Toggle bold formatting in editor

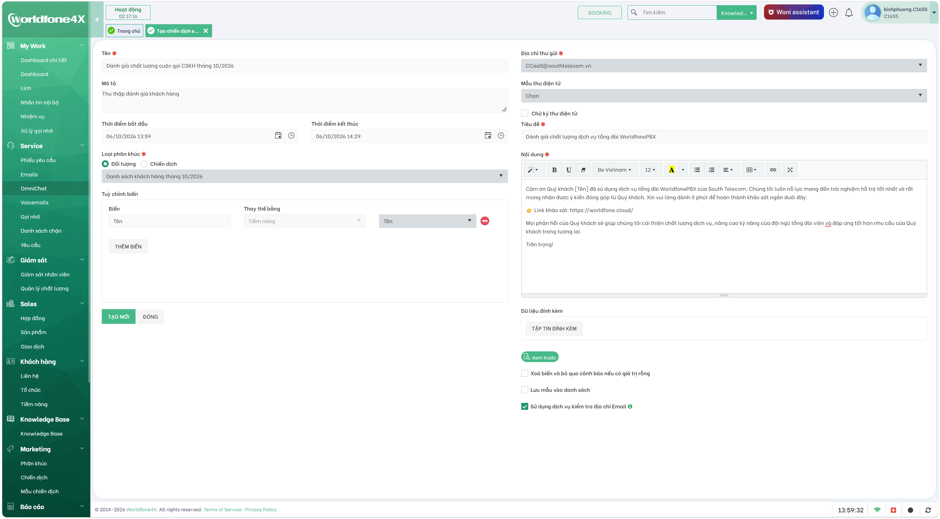[x=554, y=170]
